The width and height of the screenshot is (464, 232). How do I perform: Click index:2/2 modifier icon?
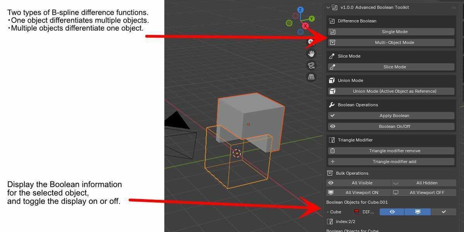pyautogui.click(x=330, y=222)
